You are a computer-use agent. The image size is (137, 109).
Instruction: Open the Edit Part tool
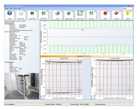pyautogui.click(x=44, y=15)
